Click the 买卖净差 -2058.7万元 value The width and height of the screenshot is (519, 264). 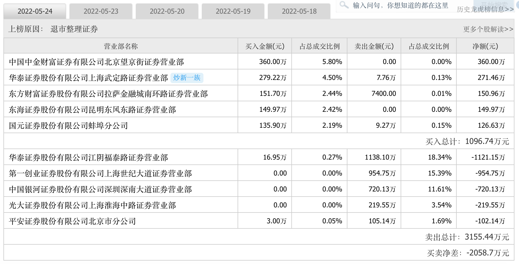[x=468, y=253]
